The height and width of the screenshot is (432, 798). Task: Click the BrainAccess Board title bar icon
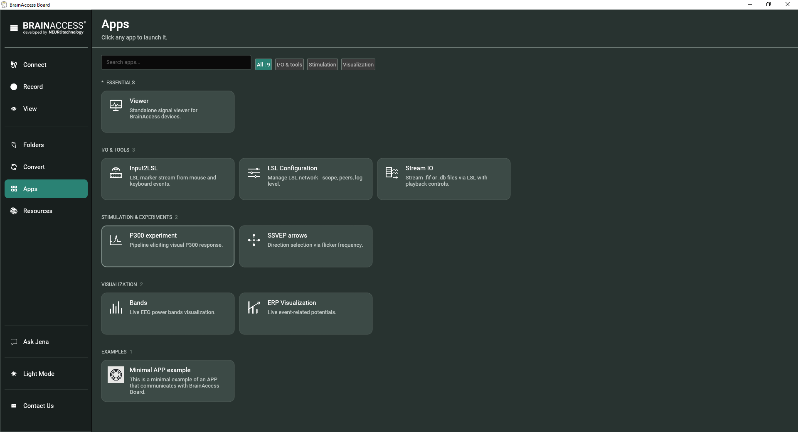coord(5,5)
